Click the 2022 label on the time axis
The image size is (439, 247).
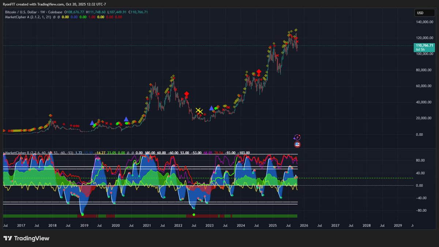(x=178, y=226)
